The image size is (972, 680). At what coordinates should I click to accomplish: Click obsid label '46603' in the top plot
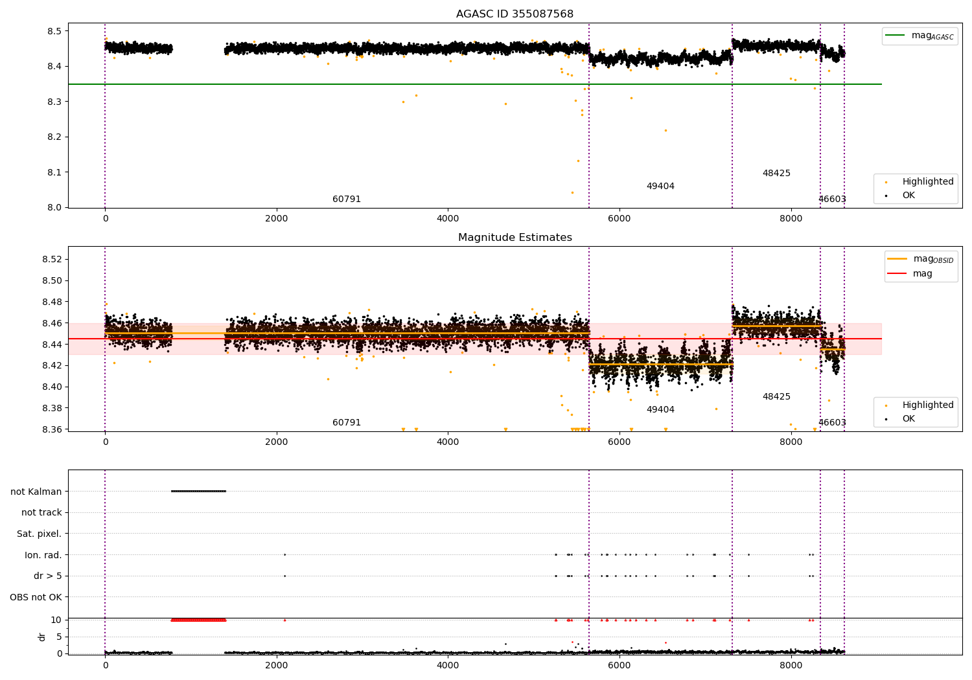coord(832,199)
